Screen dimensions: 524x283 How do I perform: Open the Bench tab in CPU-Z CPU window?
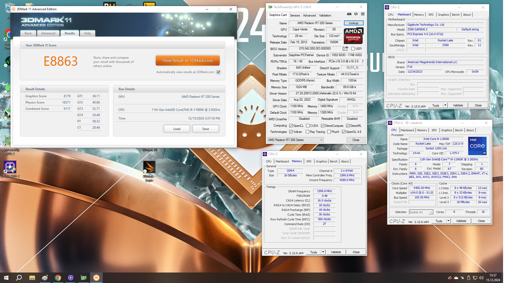click(x=459, y=130)
